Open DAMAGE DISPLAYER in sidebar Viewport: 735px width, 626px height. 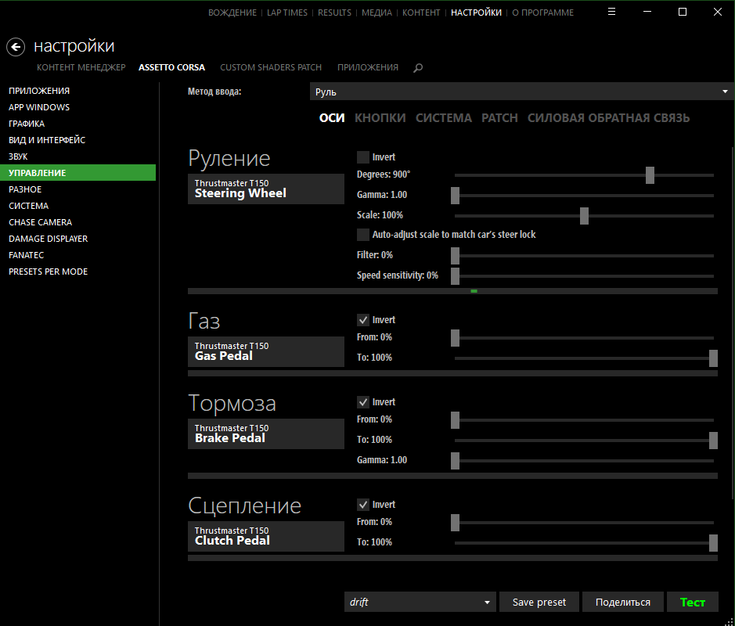(48, 239)
